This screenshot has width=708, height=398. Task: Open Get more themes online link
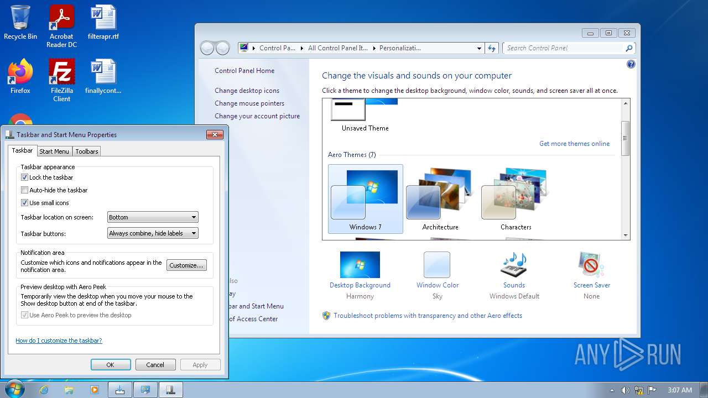574,144
